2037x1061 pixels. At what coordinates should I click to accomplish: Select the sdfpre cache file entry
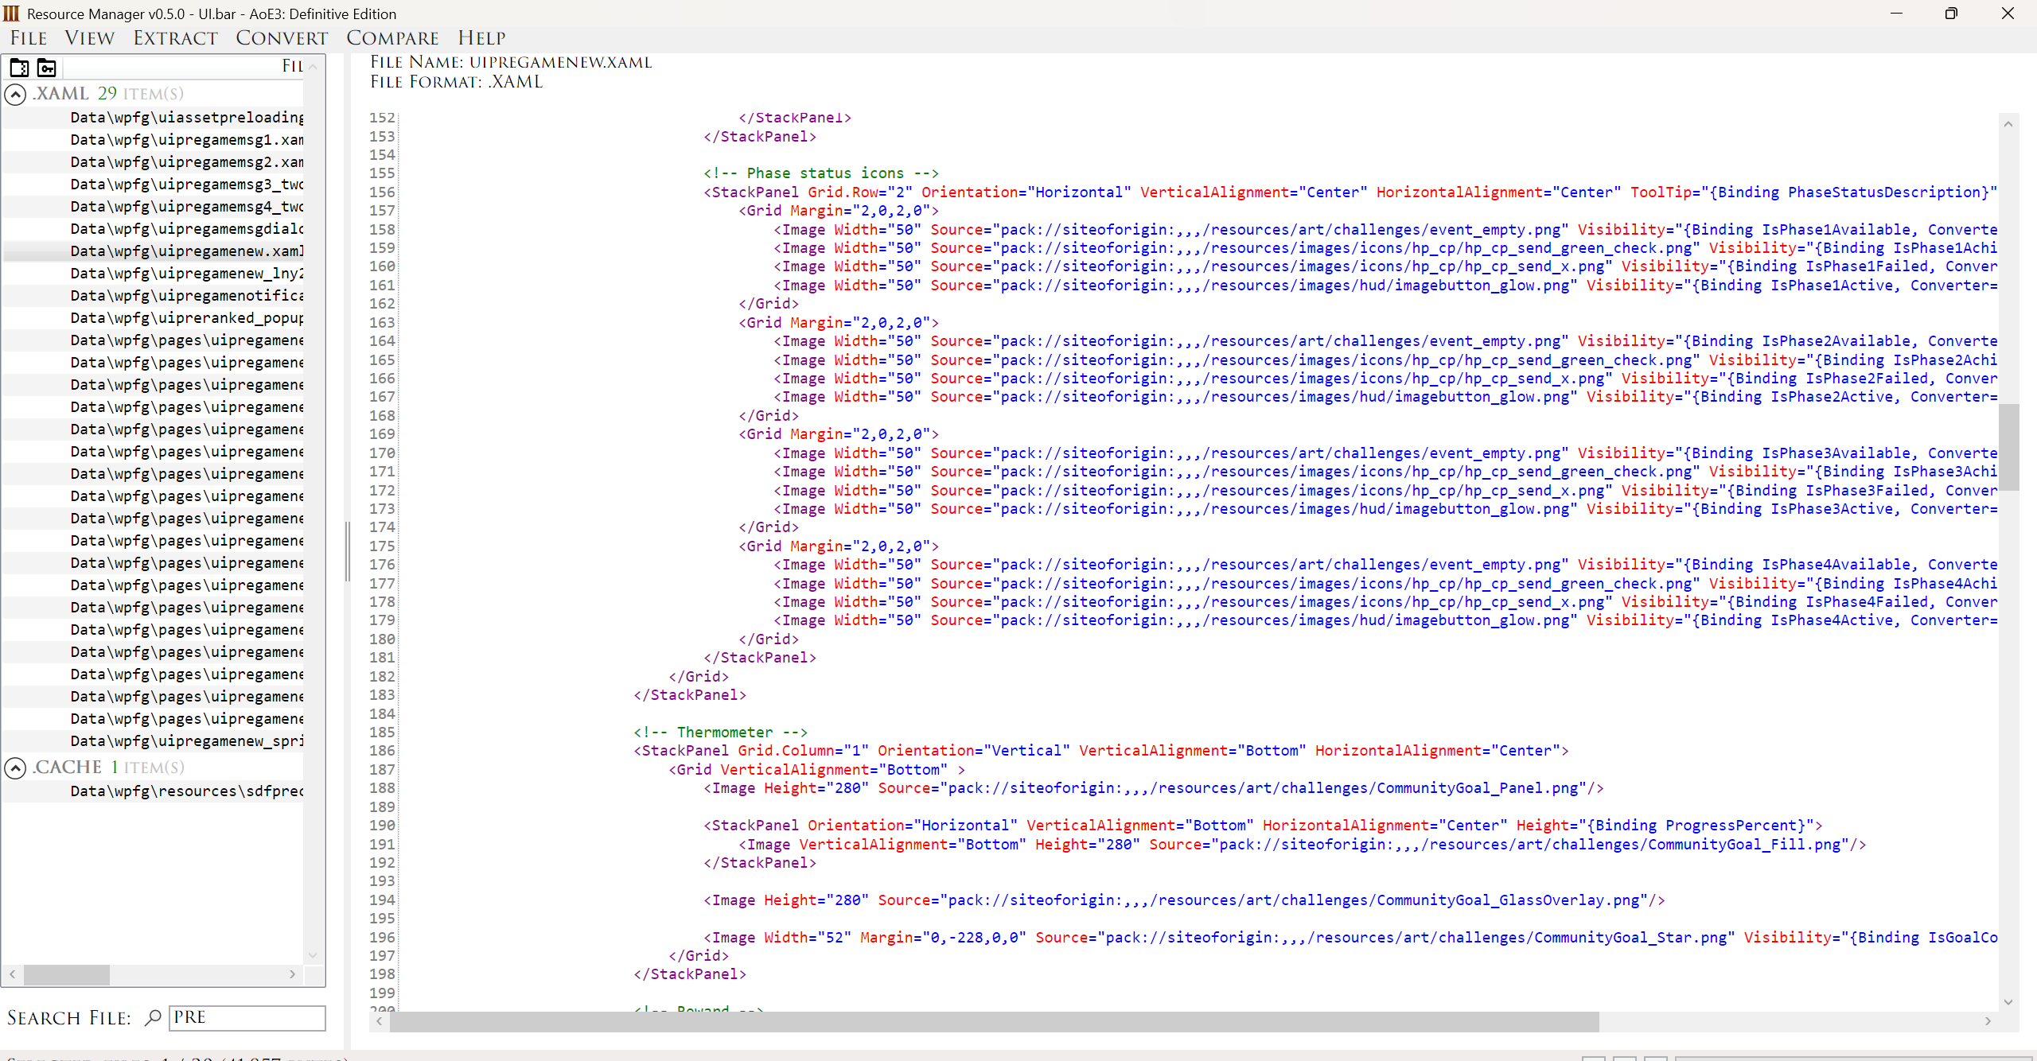[186, 791]
